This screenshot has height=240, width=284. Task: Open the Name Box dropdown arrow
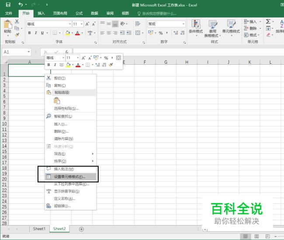(28, 52)
